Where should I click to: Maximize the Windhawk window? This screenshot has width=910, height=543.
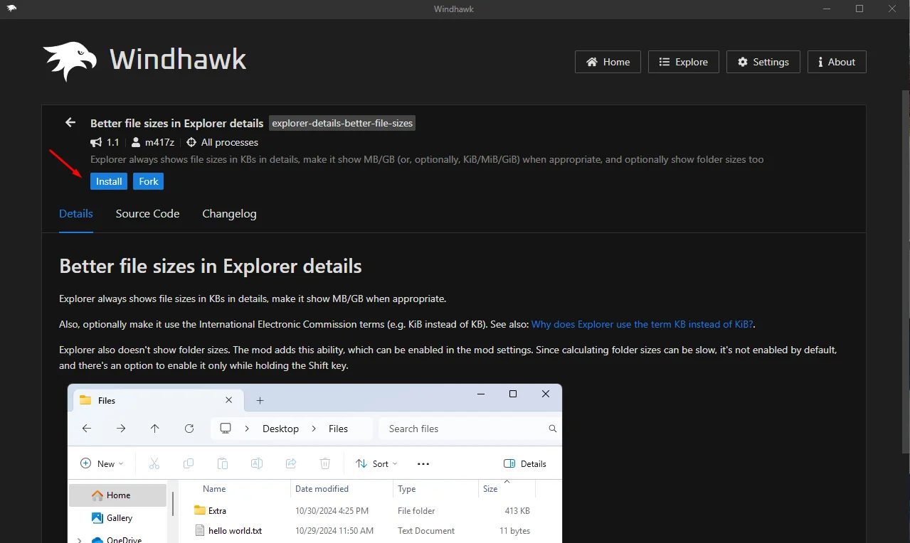coord(859,9)
